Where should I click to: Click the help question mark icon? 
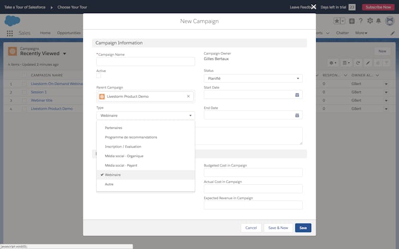click(x=361, y=21)
